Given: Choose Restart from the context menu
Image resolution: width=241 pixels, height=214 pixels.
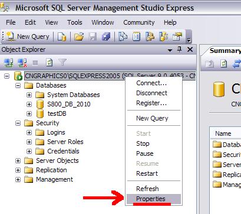Looking at the screenshot, I should point(154,173).
